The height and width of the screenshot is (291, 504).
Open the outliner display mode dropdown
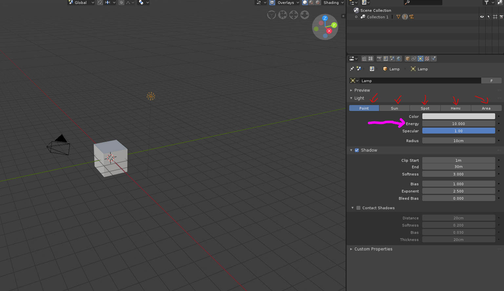pos(365,3)
